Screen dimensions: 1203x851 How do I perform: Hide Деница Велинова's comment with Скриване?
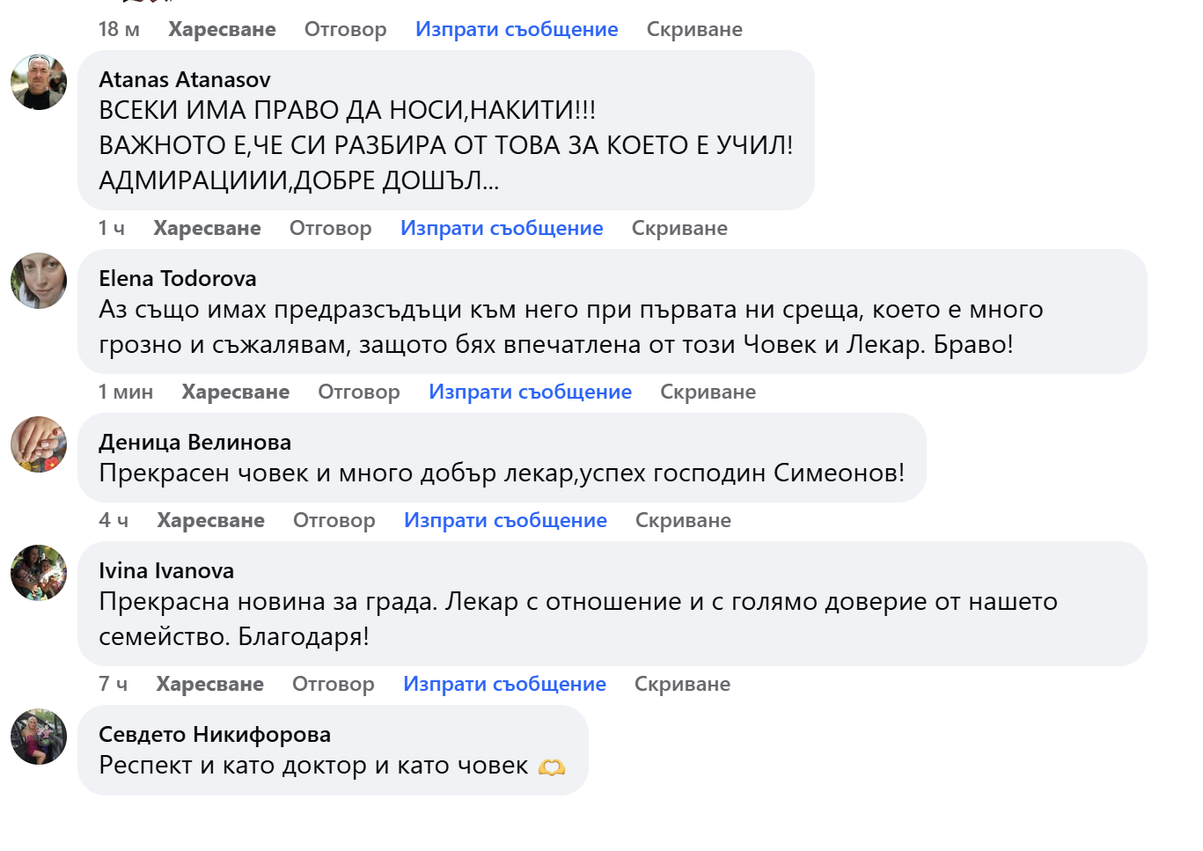683,520
